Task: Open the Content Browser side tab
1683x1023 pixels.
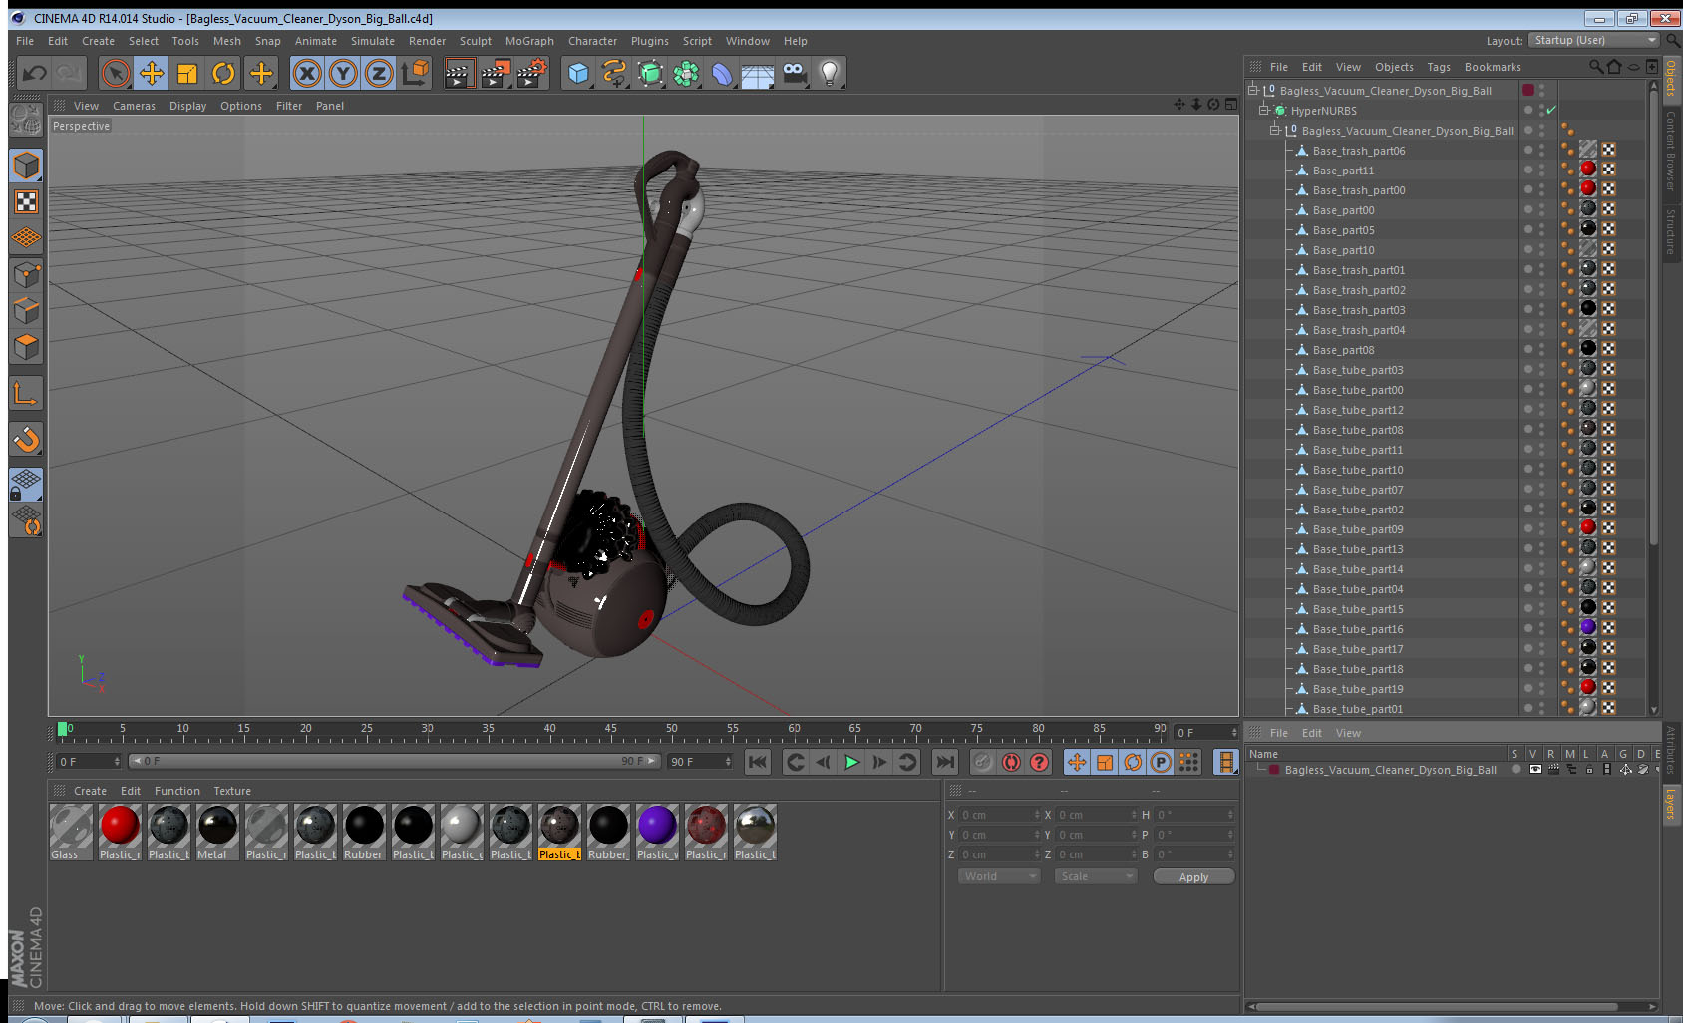Action: point(1670,150)
